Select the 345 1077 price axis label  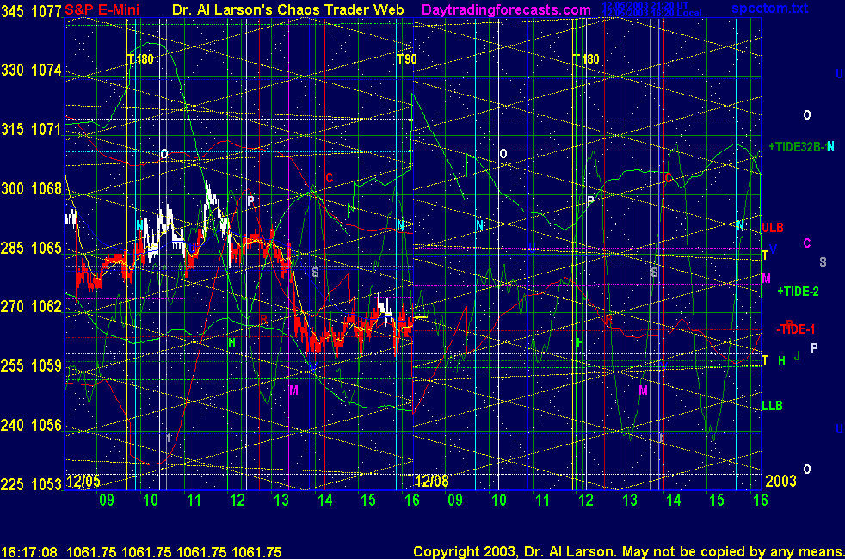31,11
